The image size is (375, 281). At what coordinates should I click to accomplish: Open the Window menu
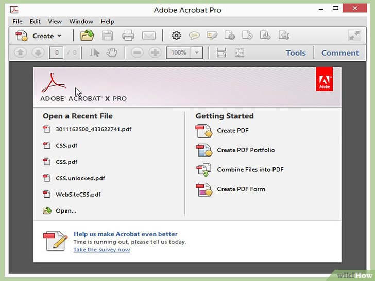[81, 21]
